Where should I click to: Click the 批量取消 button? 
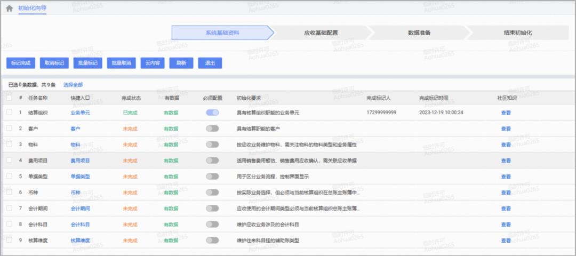pos(121,63)
